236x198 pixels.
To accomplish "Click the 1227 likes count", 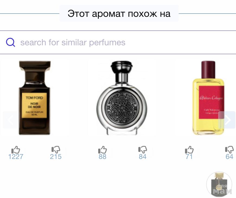I will 16,157.
